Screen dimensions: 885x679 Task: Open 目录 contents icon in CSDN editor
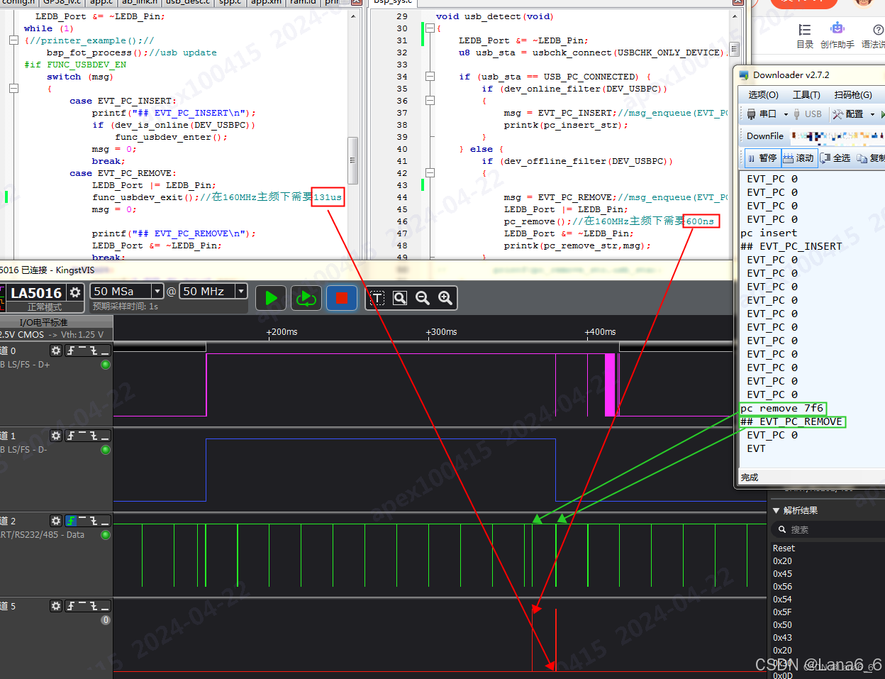pyautogui.click(x=805, y=35)
